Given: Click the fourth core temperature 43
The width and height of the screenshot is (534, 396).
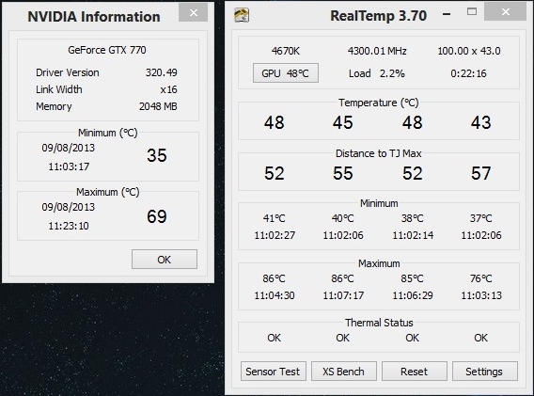Looking at the screenshot, I should point(480,122).
